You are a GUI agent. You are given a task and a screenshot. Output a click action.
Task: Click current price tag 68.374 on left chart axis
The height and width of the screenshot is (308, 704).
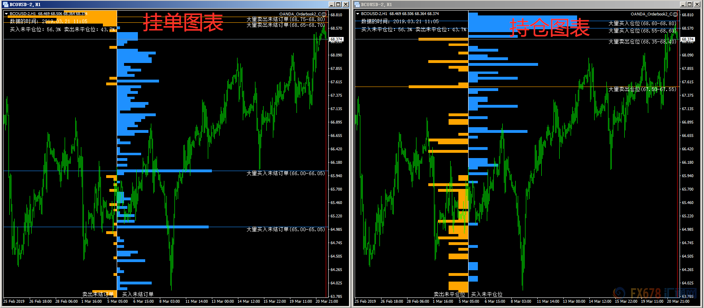click(336, 39)
